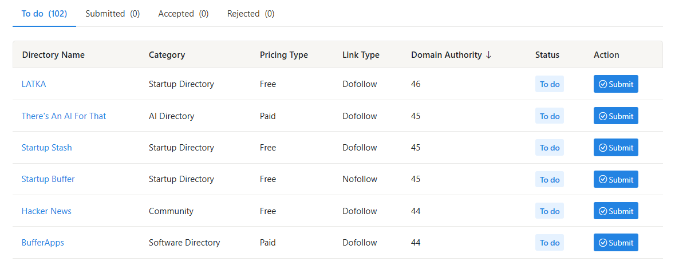The height and width of the screenshot is (261, 675).
Task: Switch to the To do (102) tab
Action: [x=44, y=14]
